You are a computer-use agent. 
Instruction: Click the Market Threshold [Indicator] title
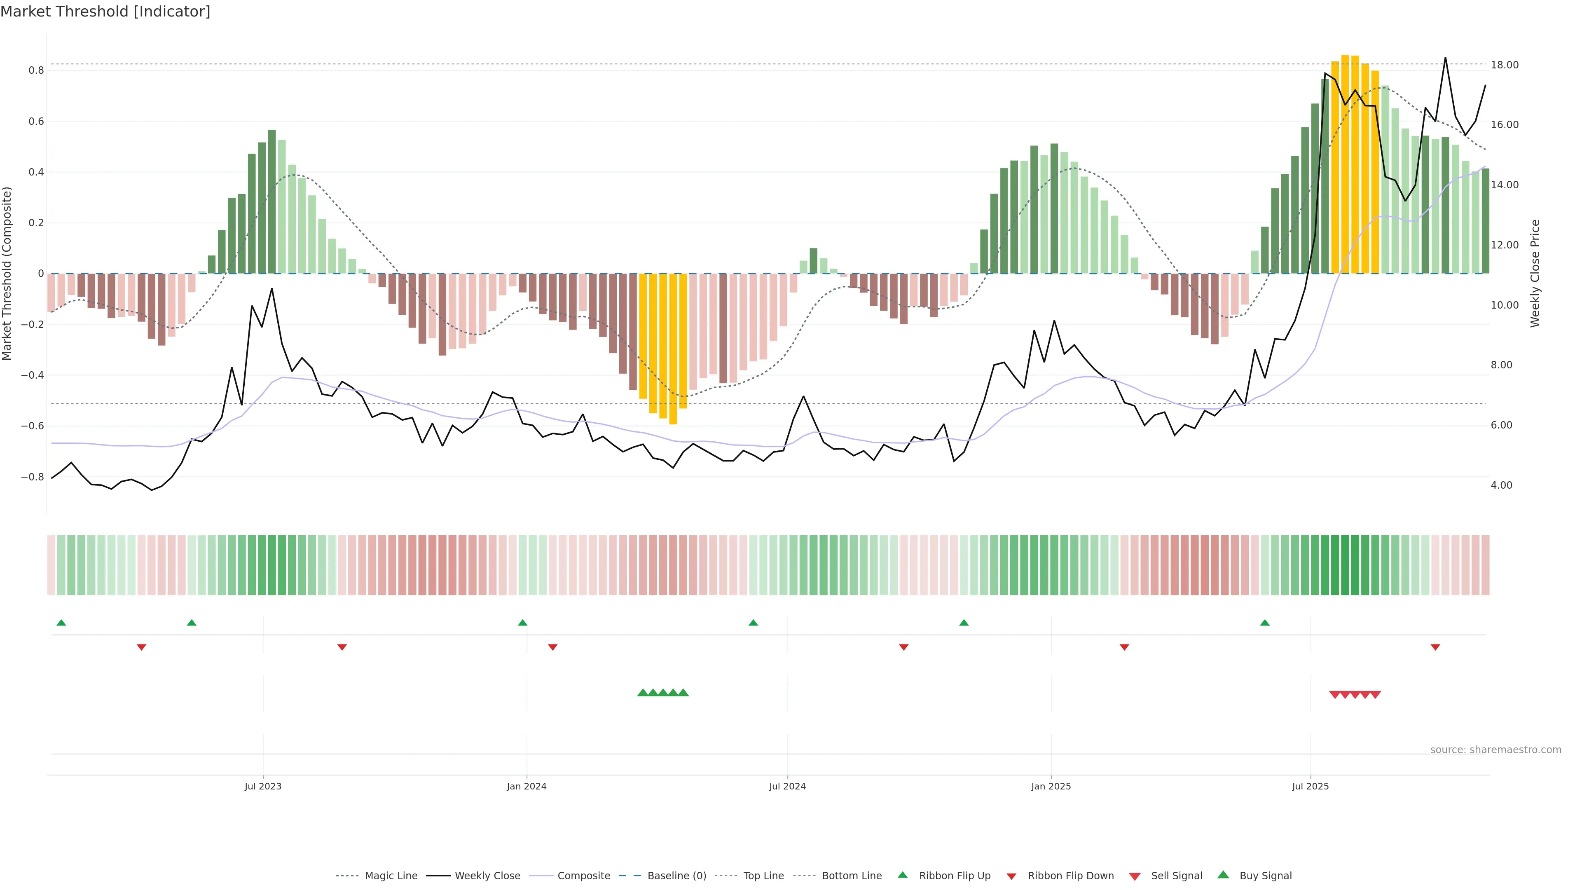tap(105, 12)
